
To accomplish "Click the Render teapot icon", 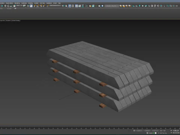I will [x=99, y=6].
